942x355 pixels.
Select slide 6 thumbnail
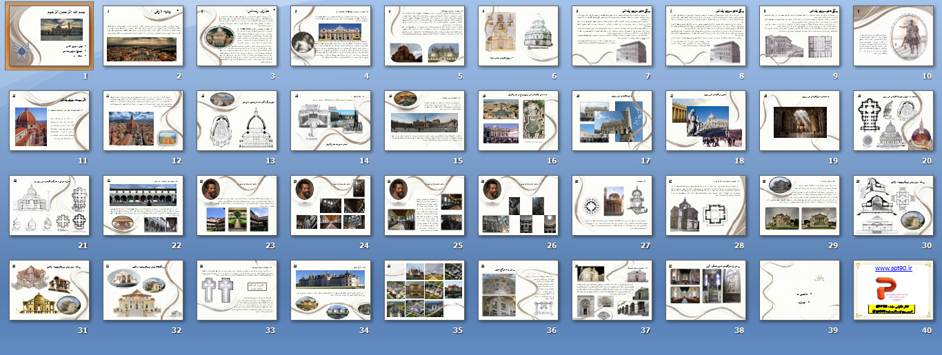click(518, 37)
